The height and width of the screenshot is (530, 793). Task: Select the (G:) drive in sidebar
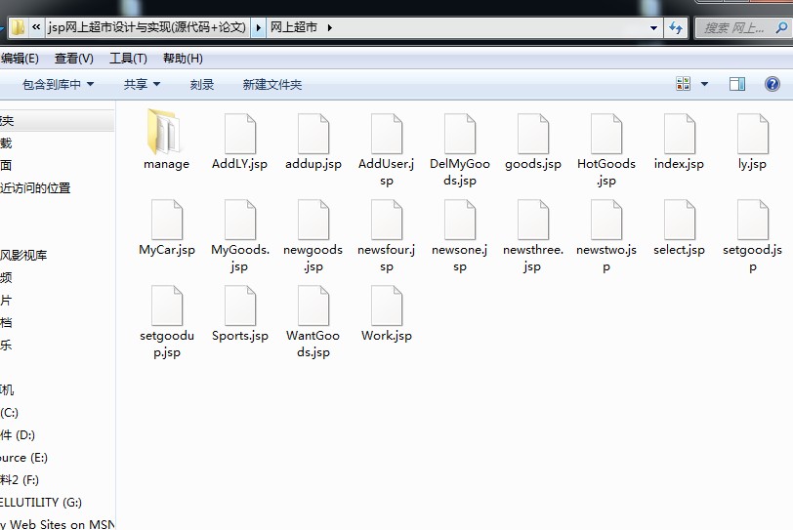click(x=41, y=503)
